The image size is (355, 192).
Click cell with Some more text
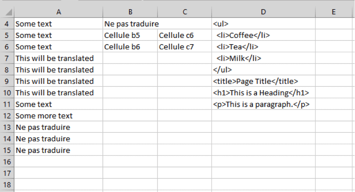(x=58, y=115)
